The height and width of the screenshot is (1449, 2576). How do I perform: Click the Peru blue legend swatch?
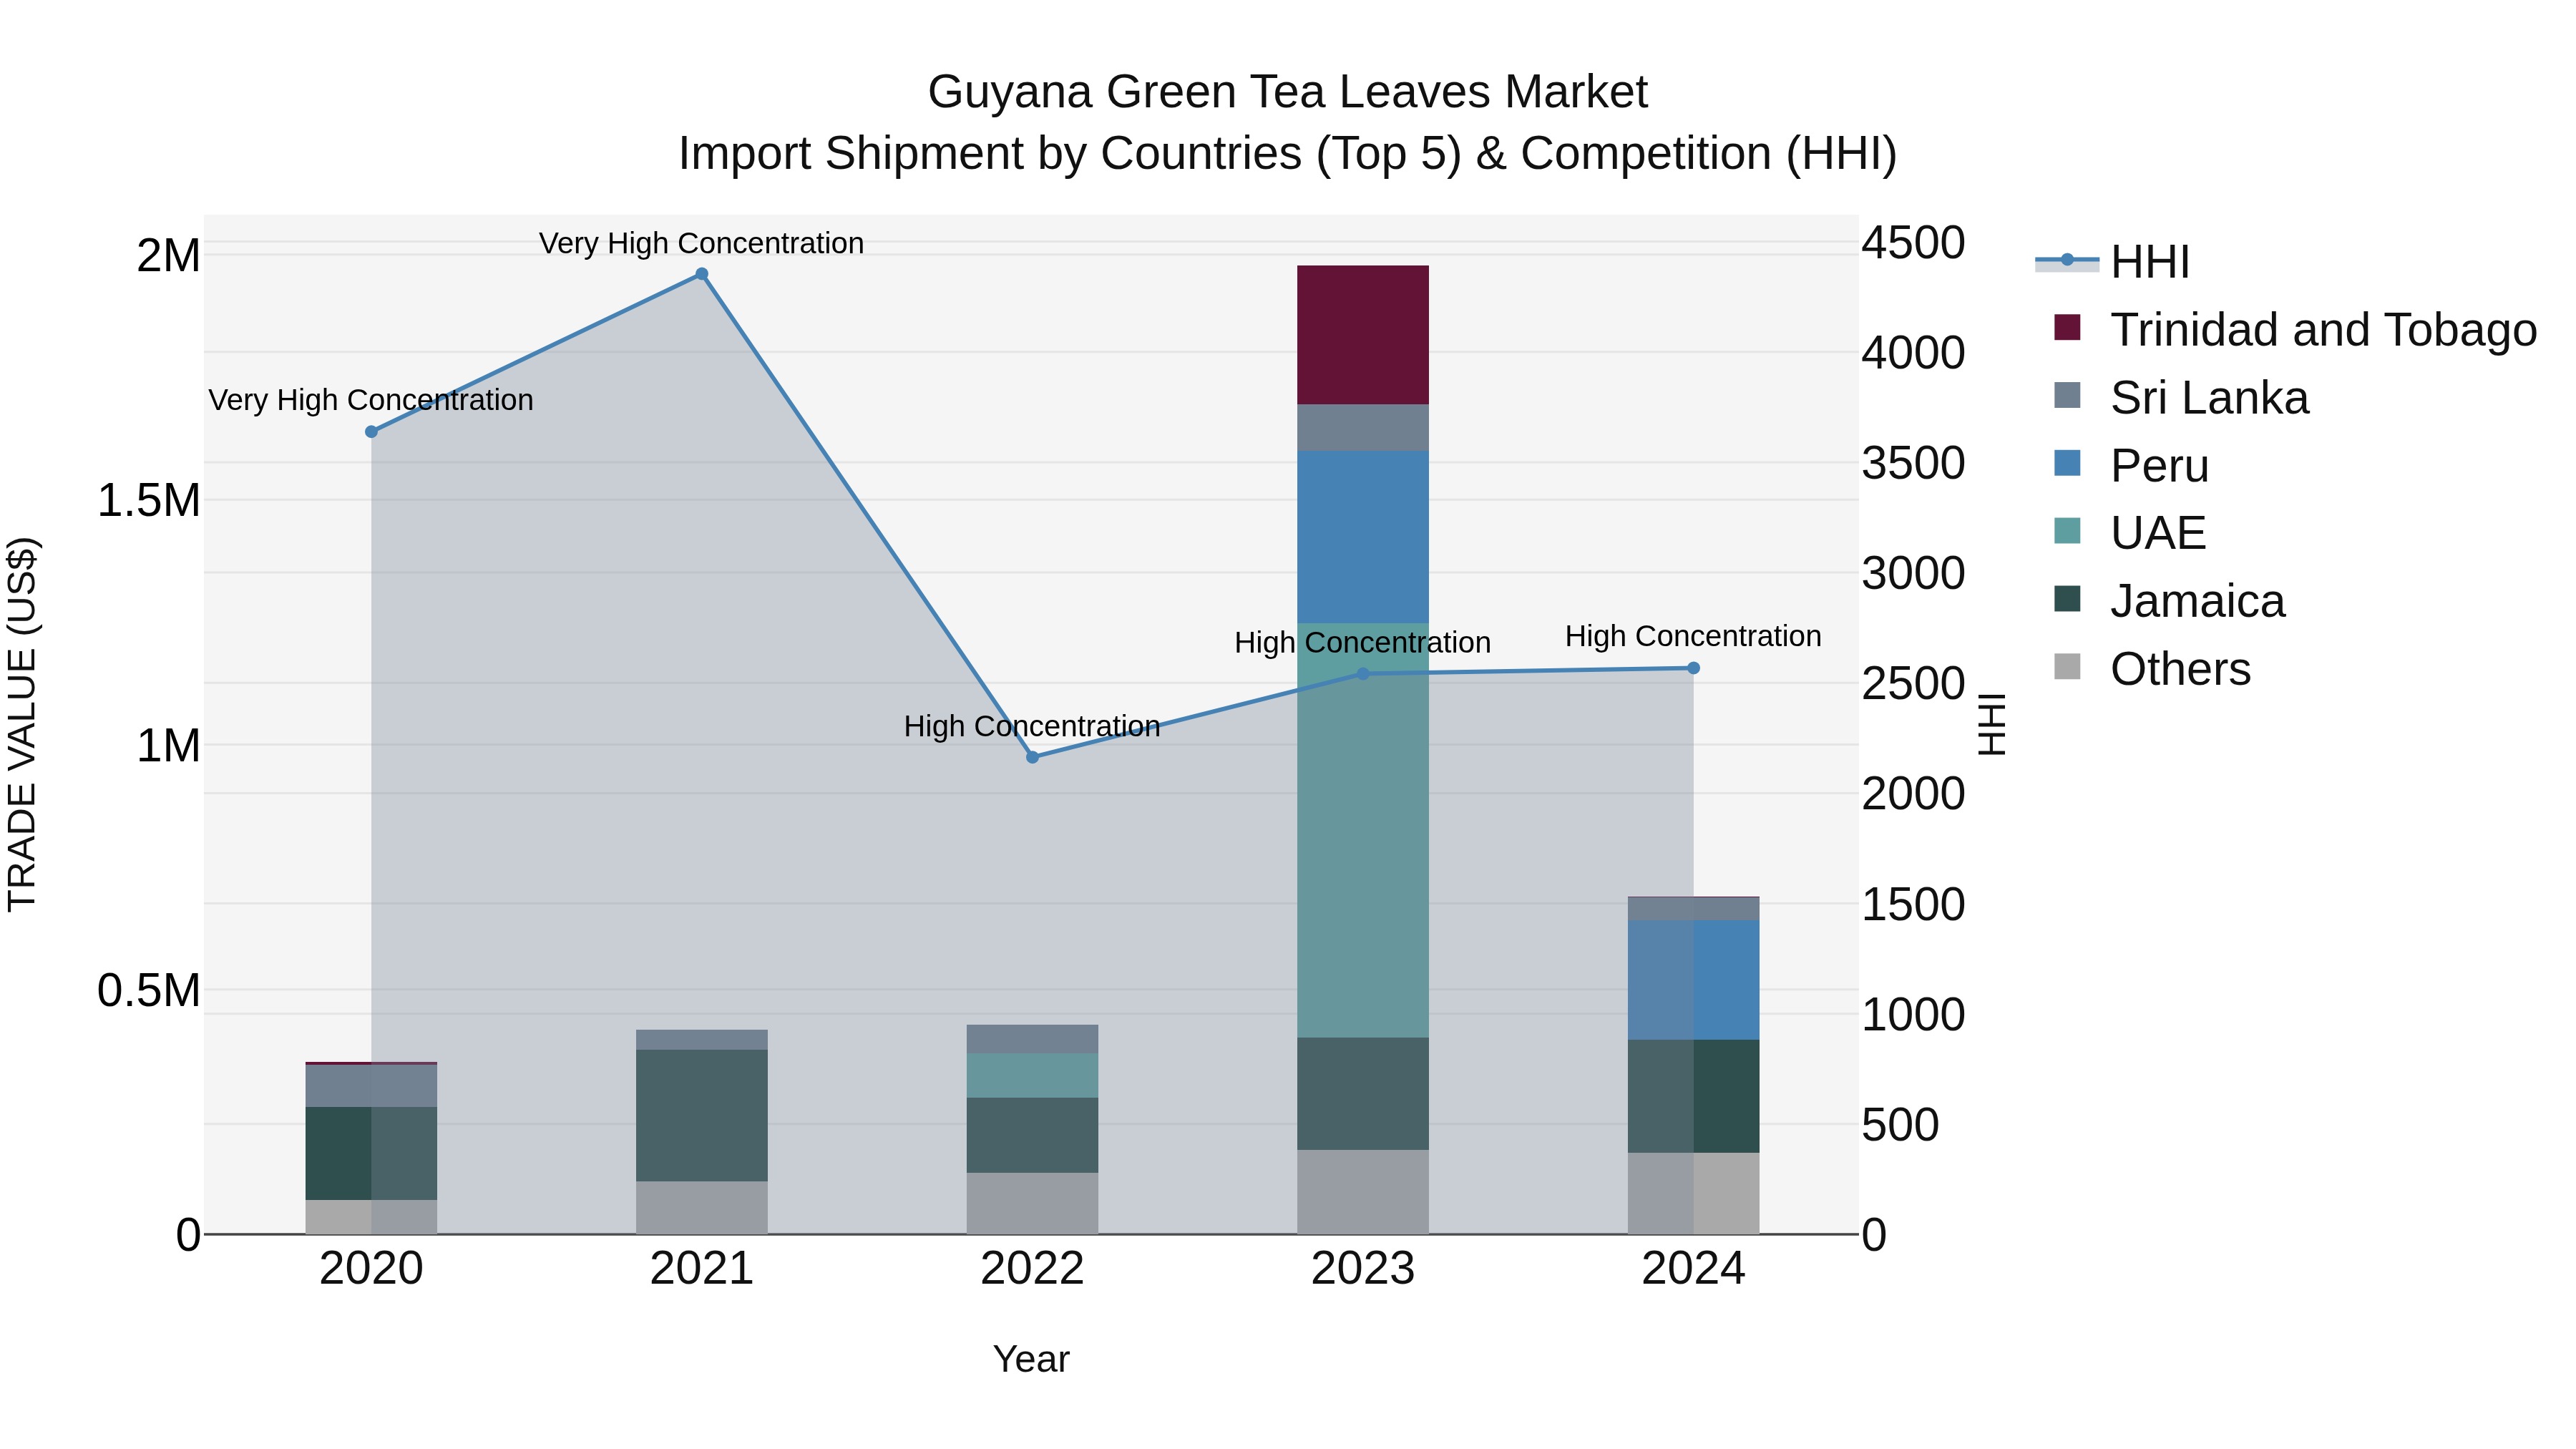coord(2067,463)
